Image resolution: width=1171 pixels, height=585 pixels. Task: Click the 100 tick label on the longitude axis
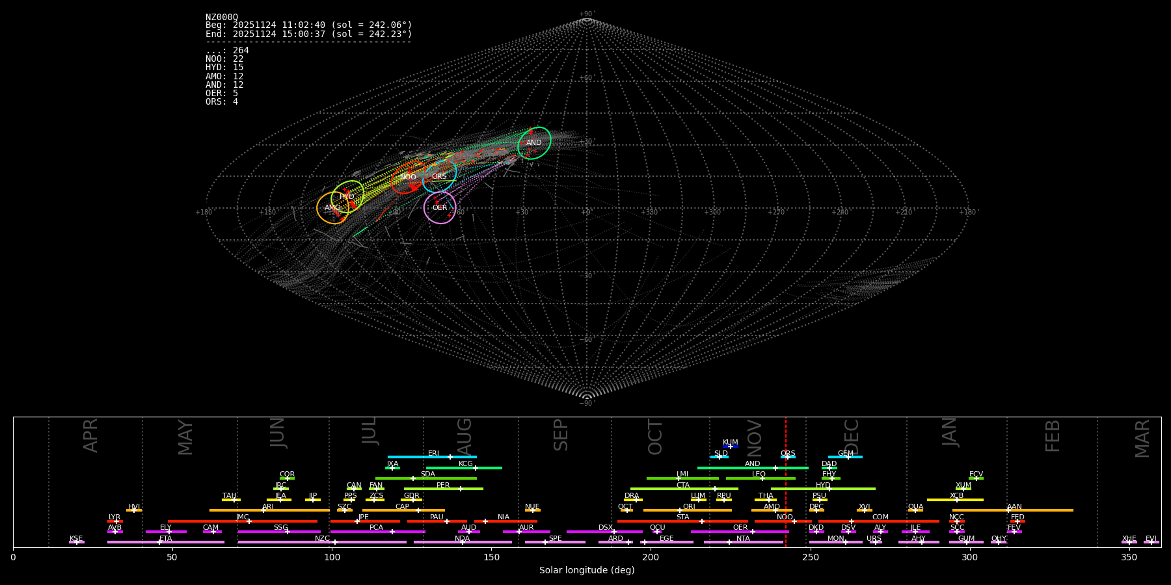click(x=332, y=558)
